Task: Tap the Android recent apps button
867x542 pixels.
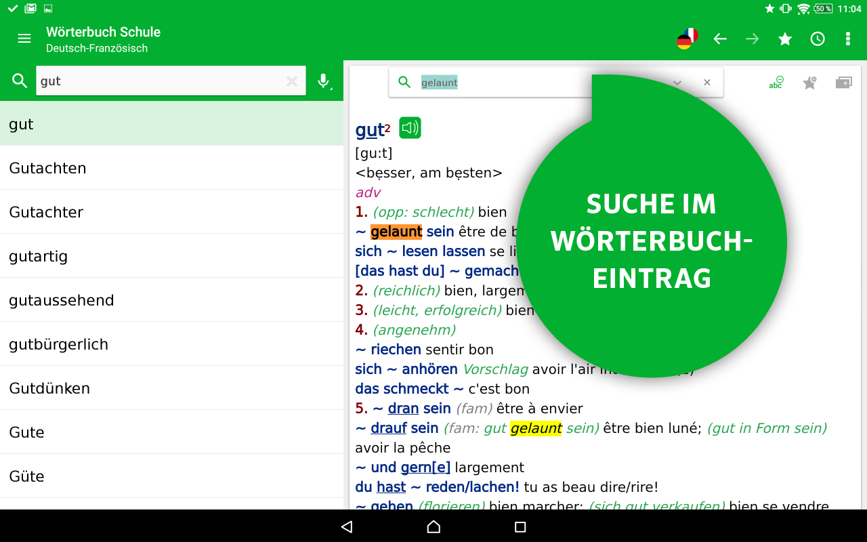Action: pos(520,526)
